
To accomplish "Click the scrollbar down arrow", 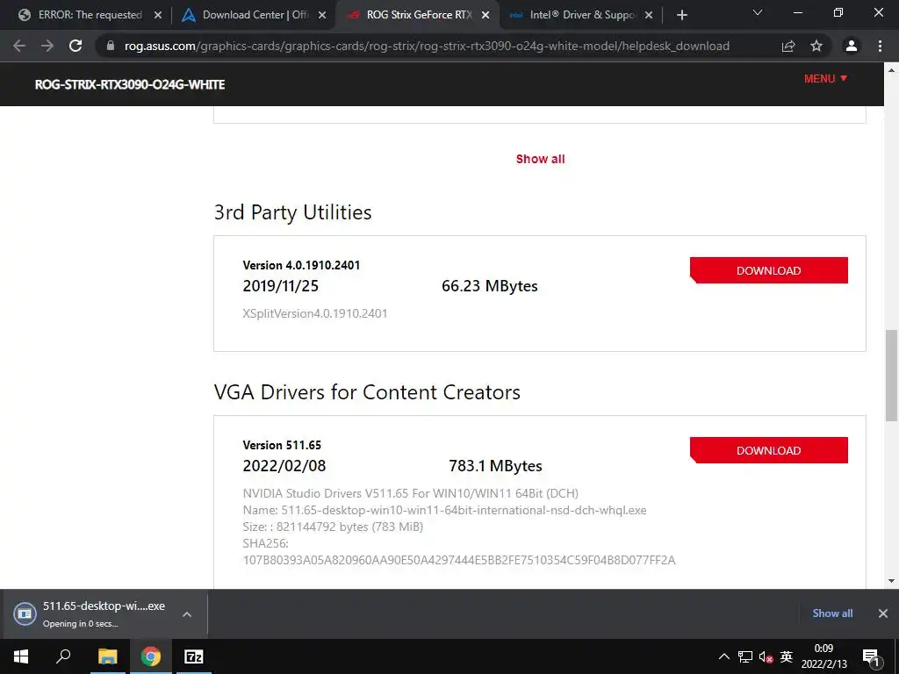I will point(891,581).
